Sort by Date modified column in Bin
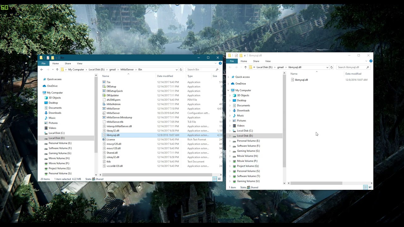404x227 pixels. click(165, 76)
